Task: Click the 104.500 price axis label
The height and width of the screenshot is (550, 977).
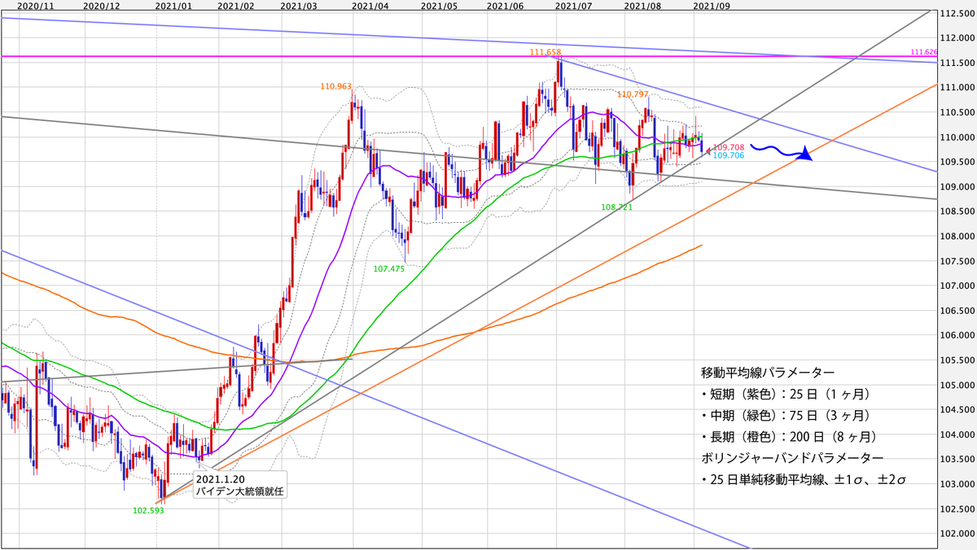Action: 956,411
